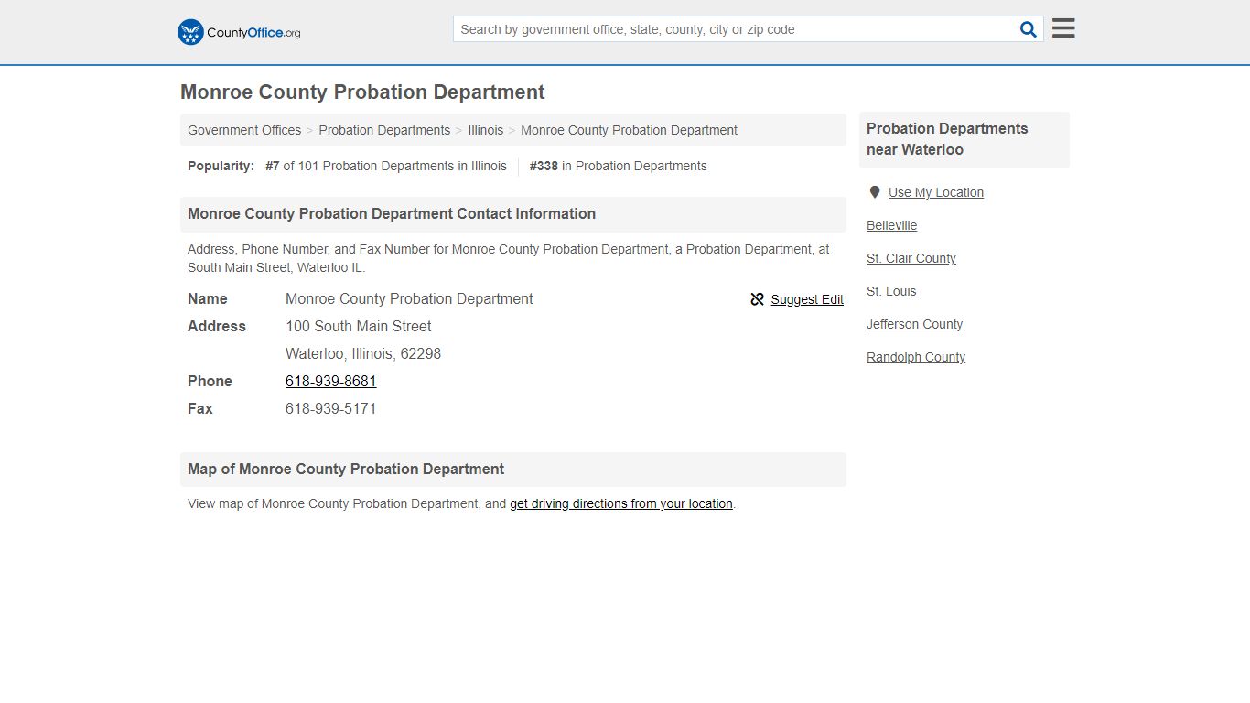The height and width of the screenshot is (703, 1250).
Task: Select Waterloo, Illinois, 62298 text
Action: pyautogui.click(x=363, y=353)
